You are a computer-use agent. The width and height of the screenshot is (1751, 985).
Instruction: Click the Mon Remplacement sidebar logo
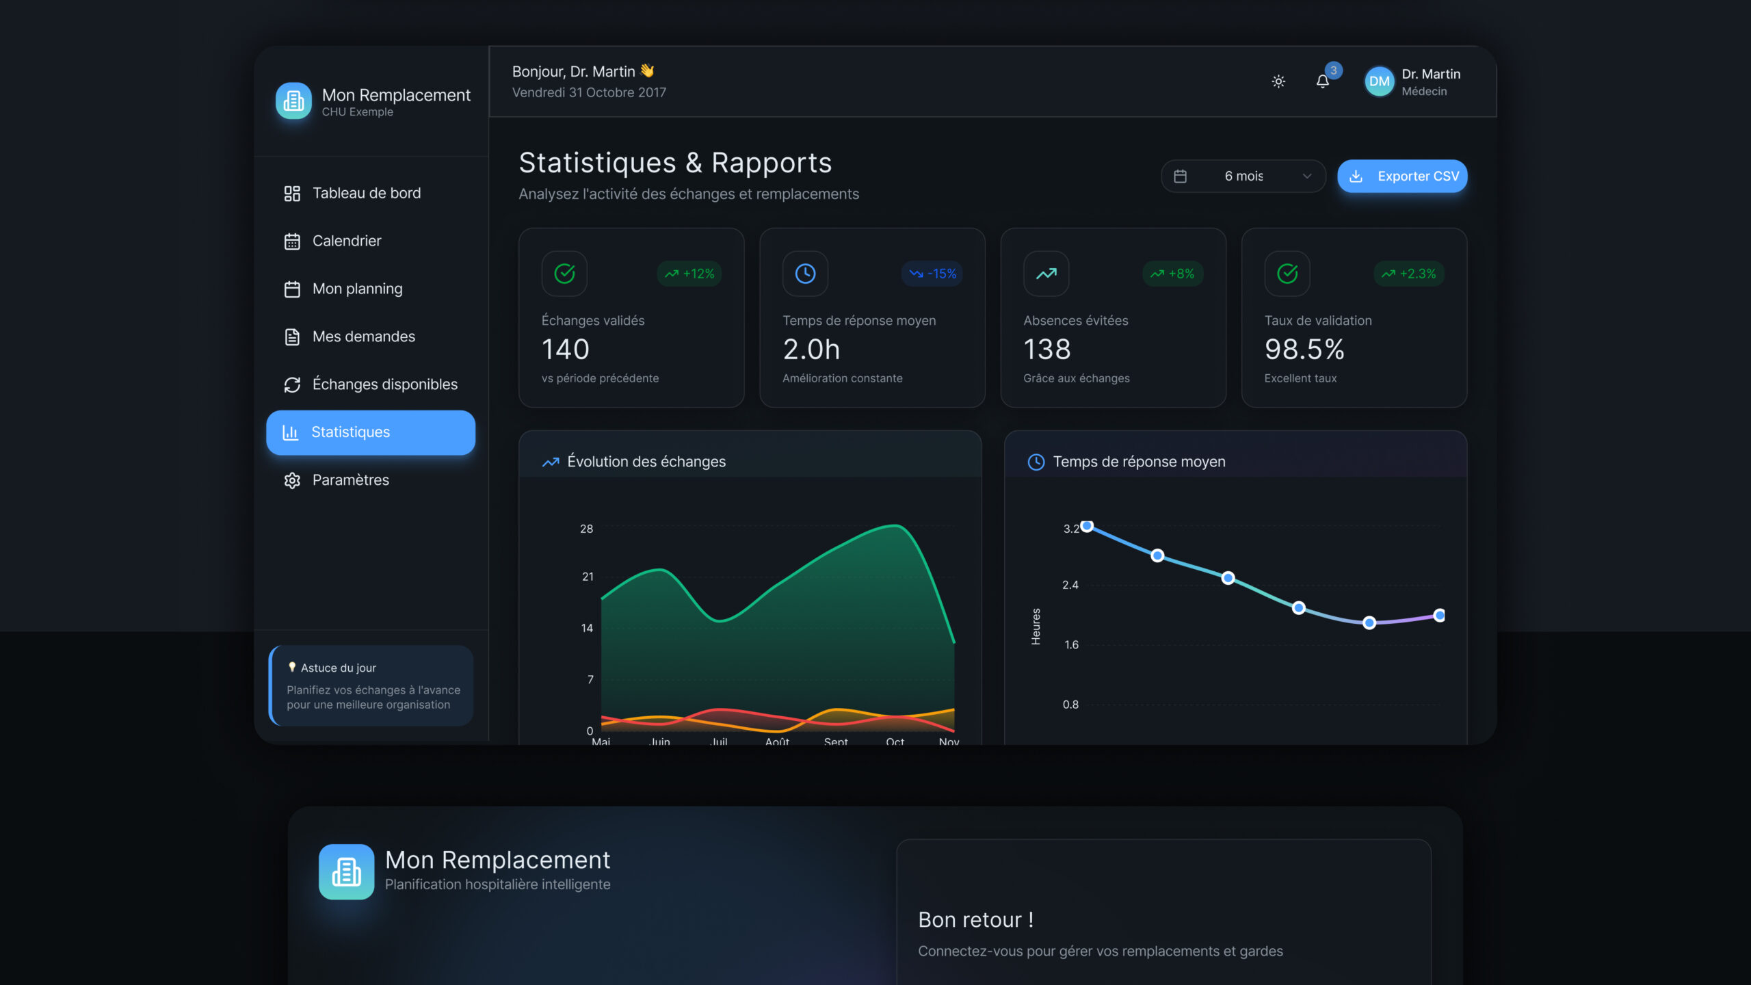tap(293, 101)
